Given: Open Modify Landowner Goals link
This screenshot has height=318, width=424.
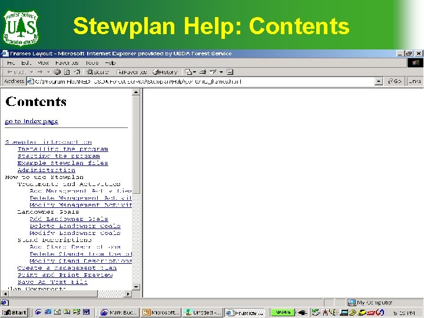Looking at the screenshot, I should (x=75, y=233).
